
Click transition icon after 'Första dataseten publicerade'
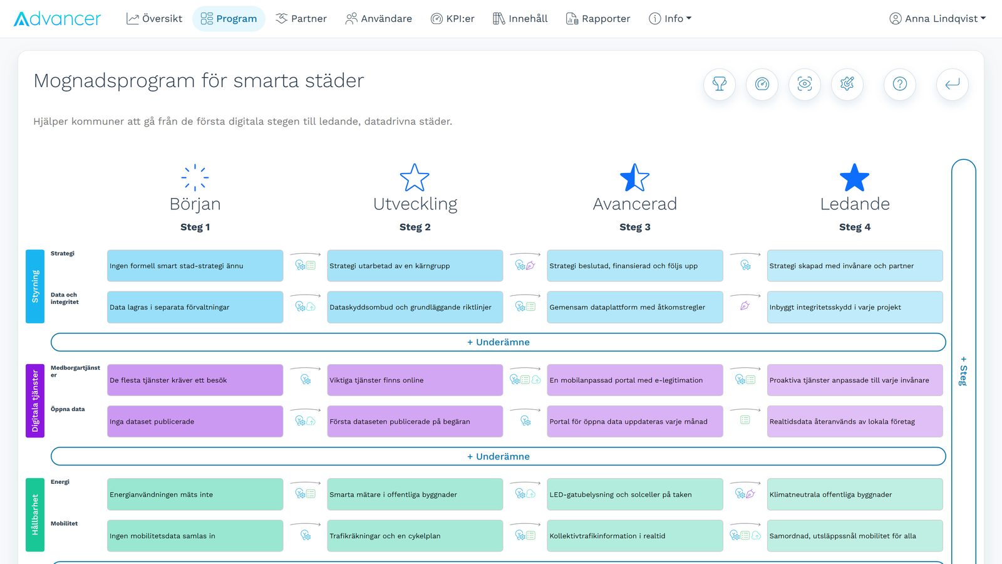[525, 421]
